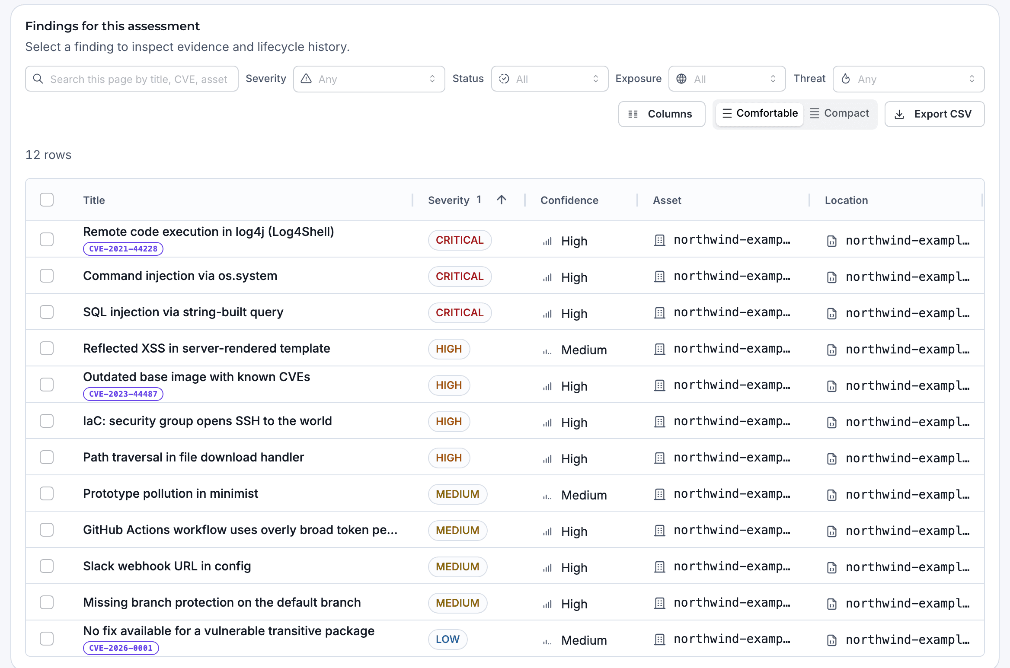Screen dimensions: 1010x668
Task: Open the Status filter dropdown
Action: [x=550, y=79]
